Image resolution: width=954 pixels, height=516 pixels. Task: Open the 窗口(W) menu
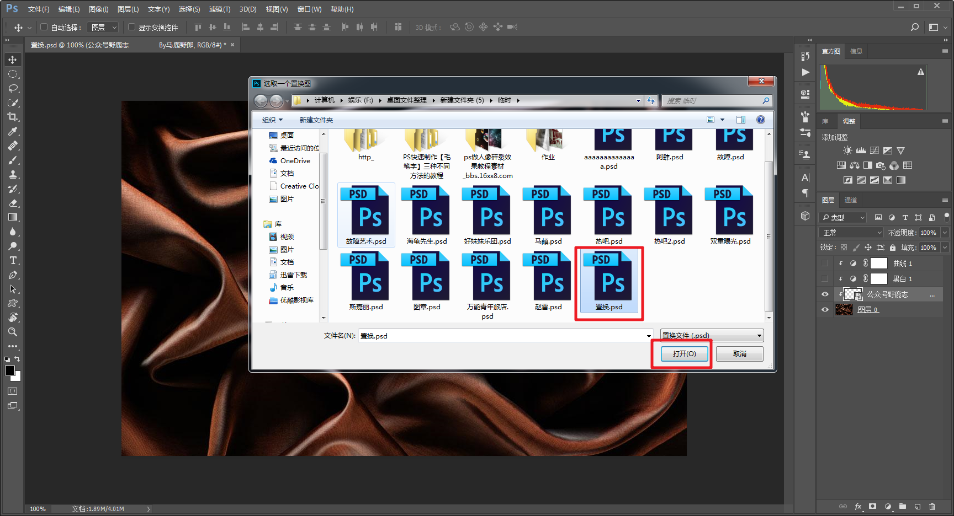309,9
